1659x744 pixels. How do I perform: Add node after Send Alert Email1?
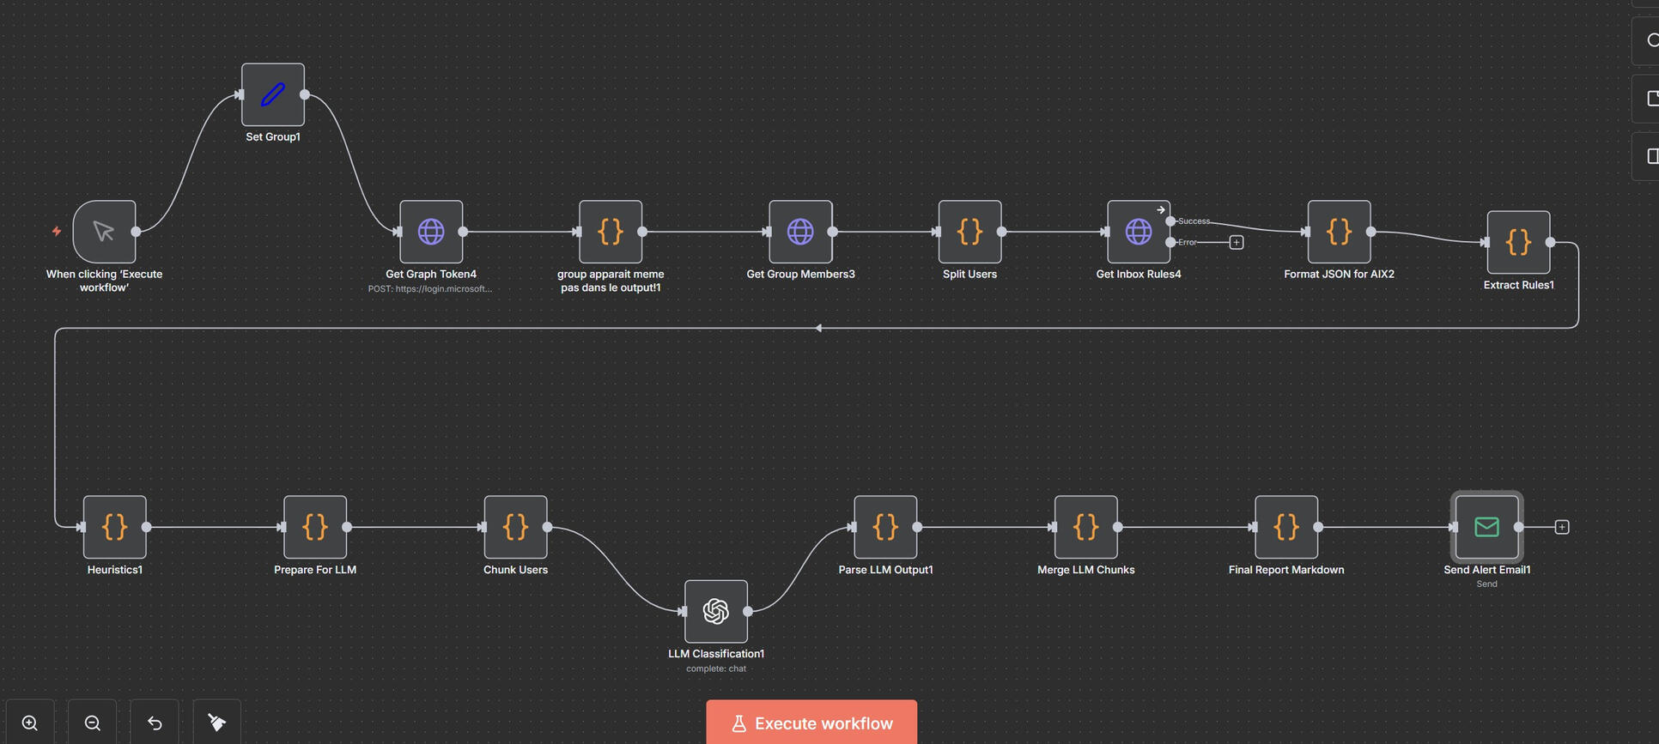coord(1562,527)
